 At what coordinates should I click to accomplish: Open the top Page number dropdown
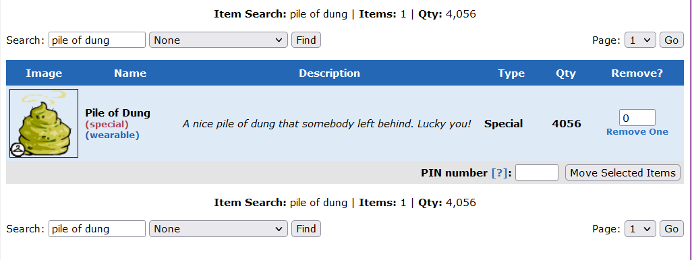click(x=640, y=40)
